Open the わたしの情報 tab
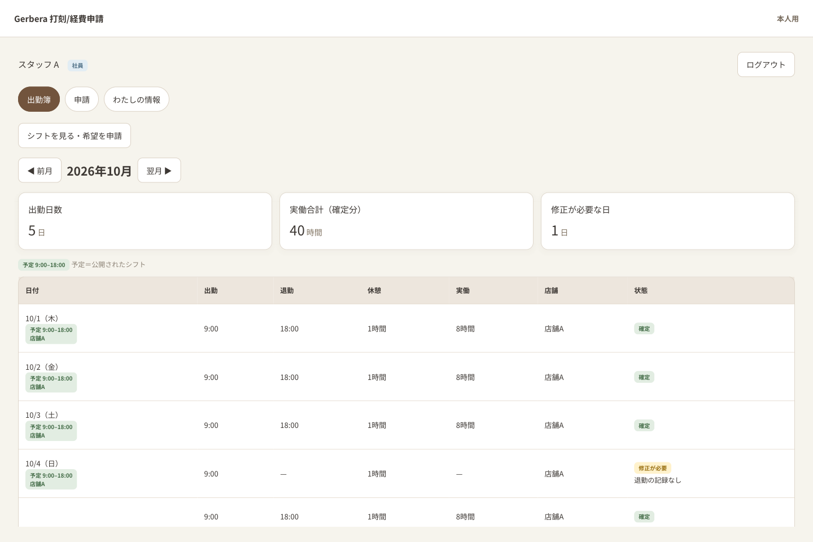The width and height of the screenshot is (813, 542). [x=137, y=99]
